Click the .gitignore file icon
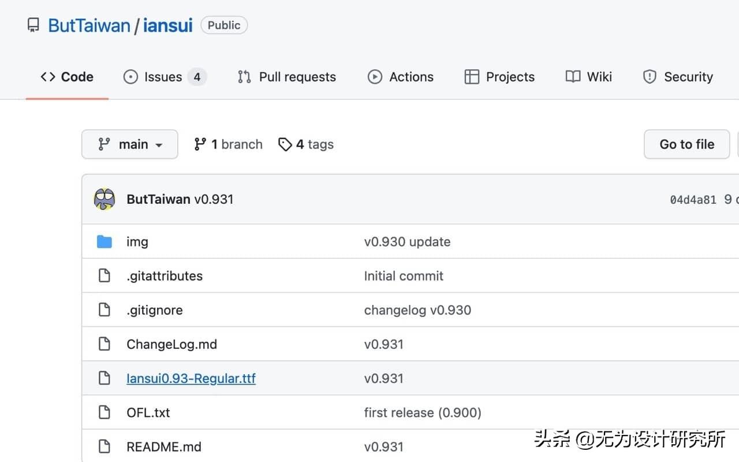 click(x=104, y=310)
